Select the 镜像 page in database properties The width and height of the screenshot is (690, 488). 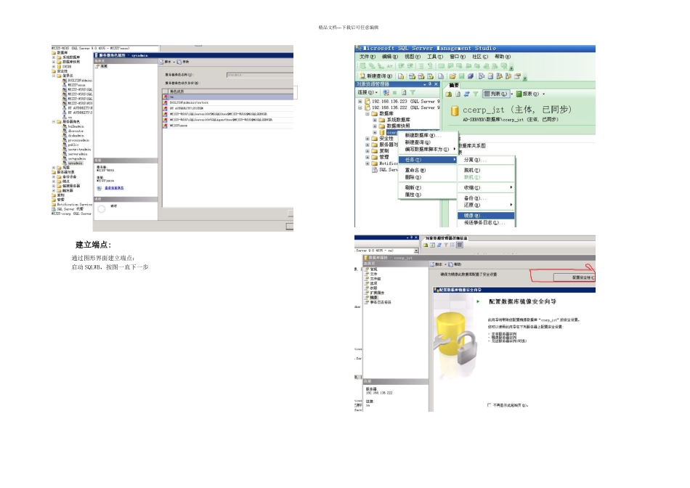[x=373, y=298]
